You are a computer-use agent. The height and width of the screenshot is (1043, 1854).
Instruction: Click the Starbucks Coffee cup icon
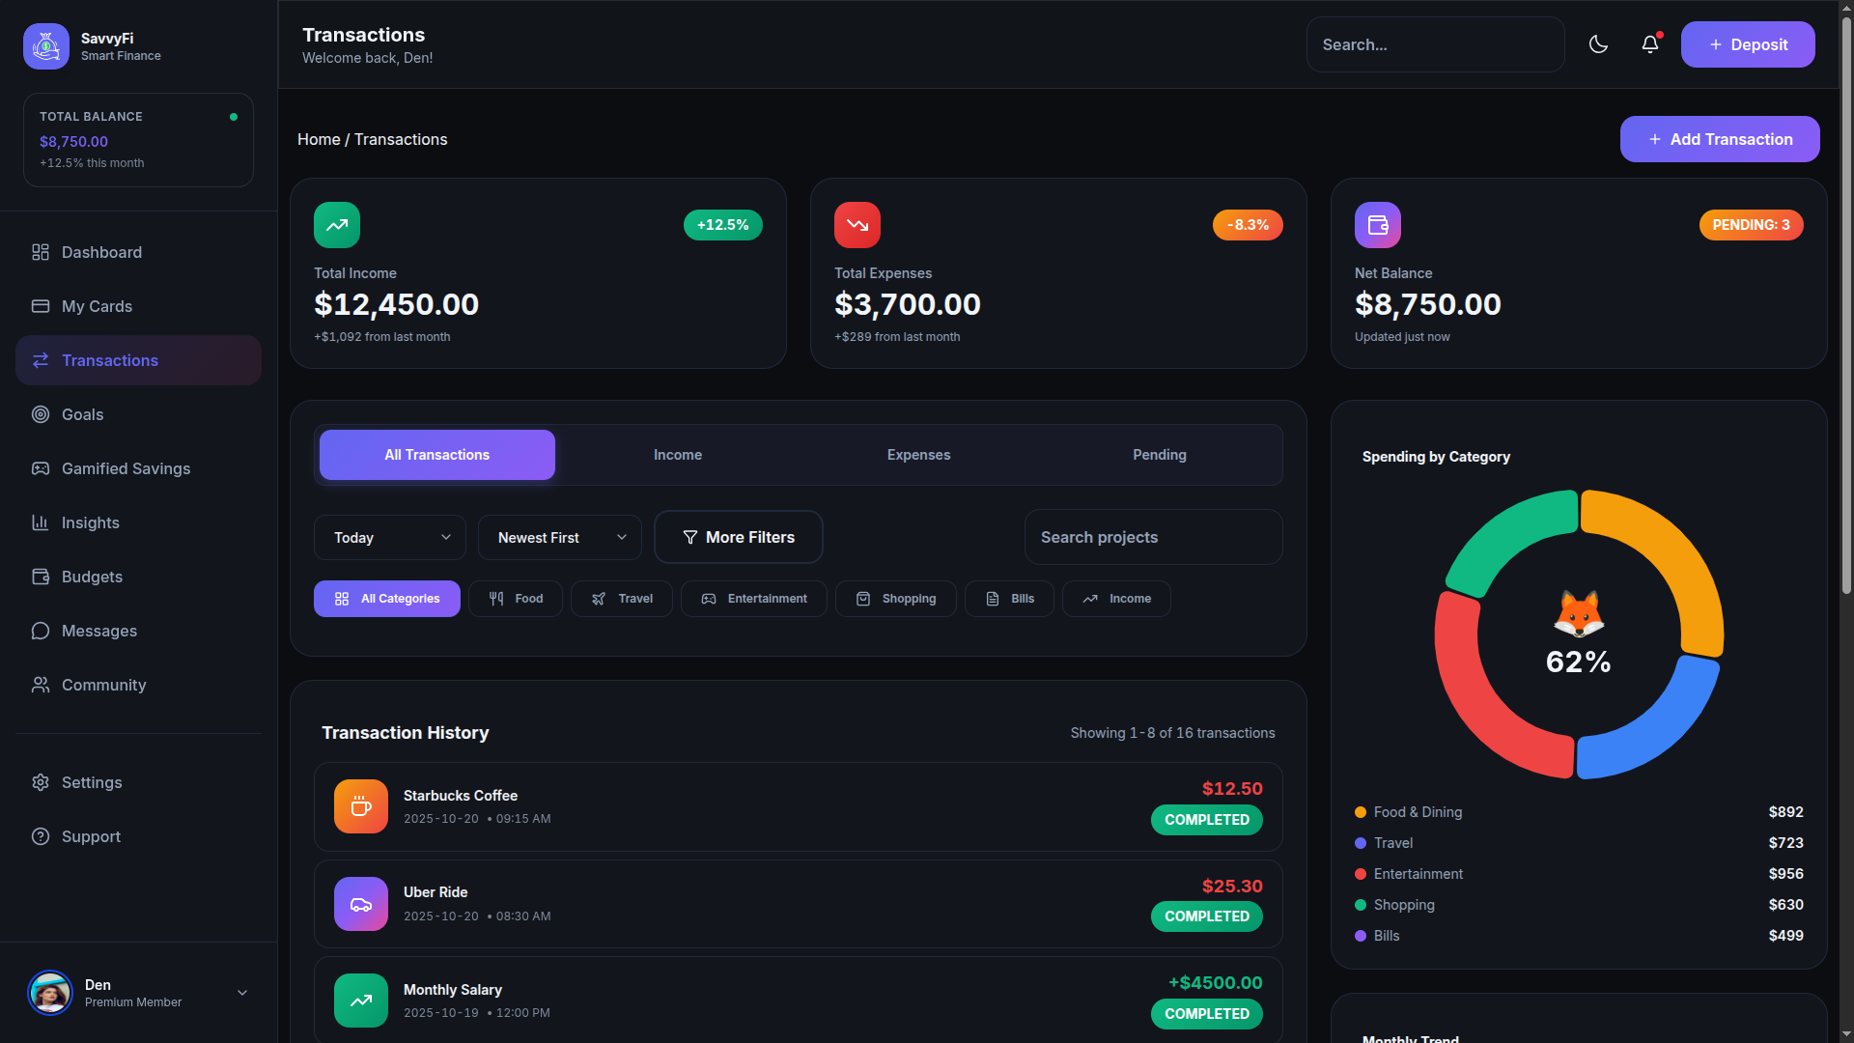coord(361,806)
